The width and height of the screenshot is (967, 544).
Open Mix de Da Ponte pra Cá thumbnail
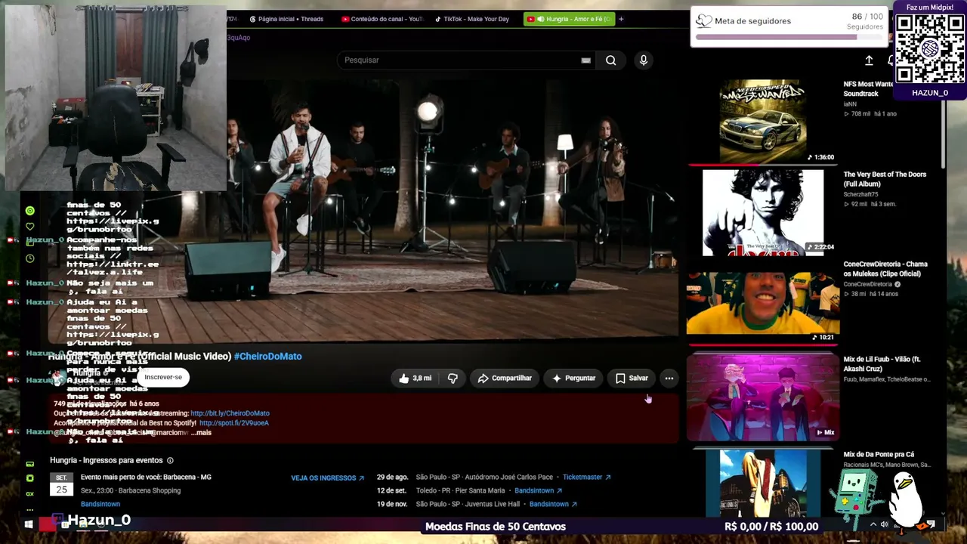[763, 484]
